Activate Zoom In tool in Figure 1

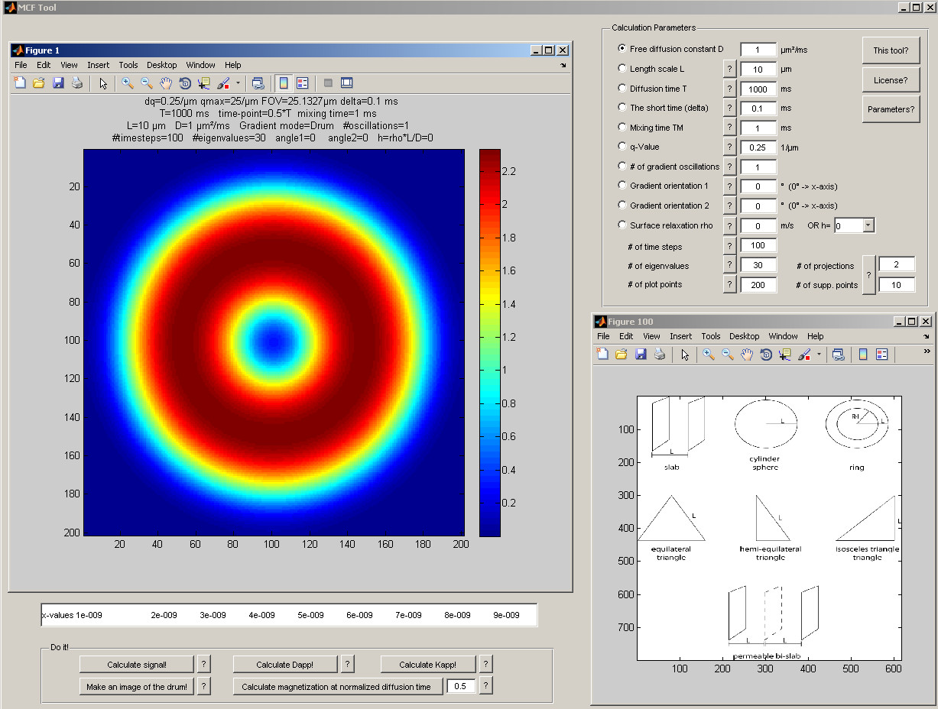coord(128,83)
